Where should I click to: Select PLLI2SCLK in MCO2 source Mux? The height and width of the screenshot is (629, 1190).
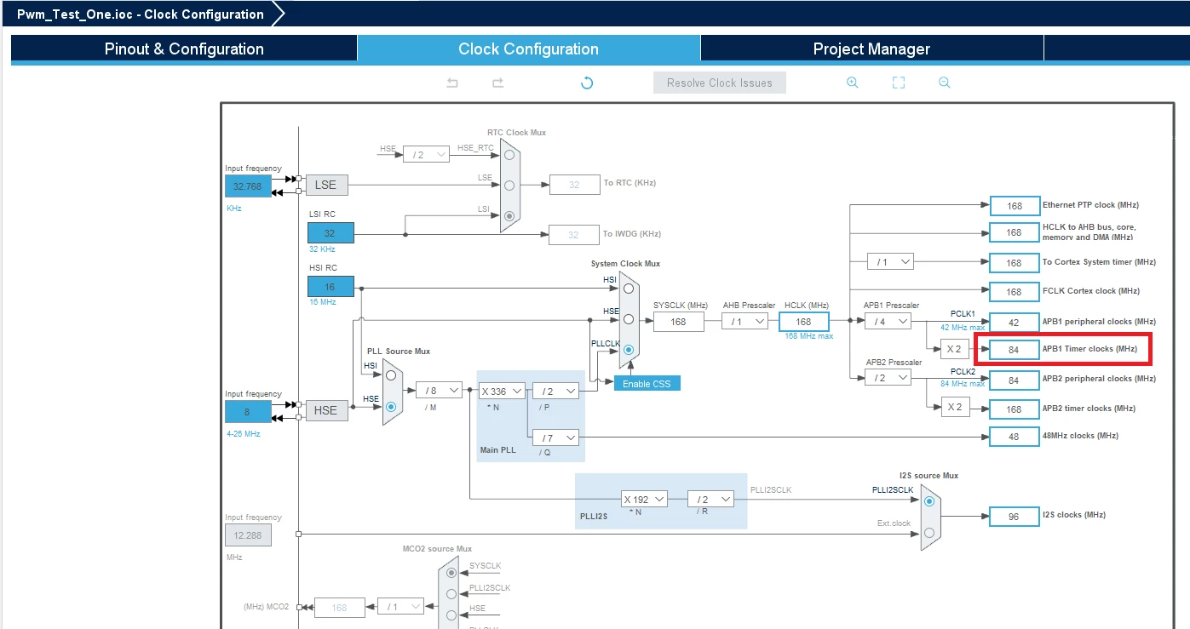451,594
